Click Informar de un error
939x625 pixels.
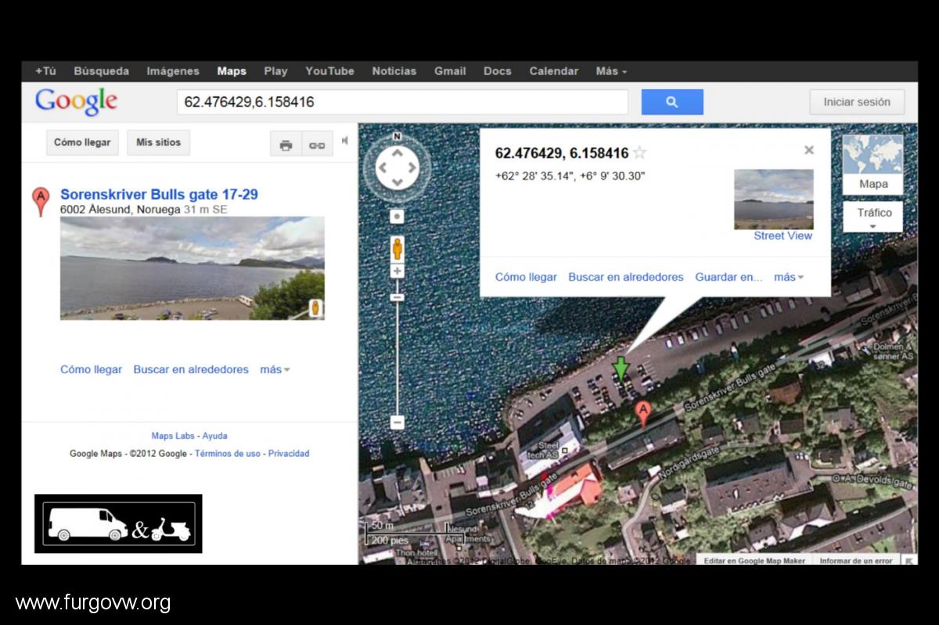point(856,561)
